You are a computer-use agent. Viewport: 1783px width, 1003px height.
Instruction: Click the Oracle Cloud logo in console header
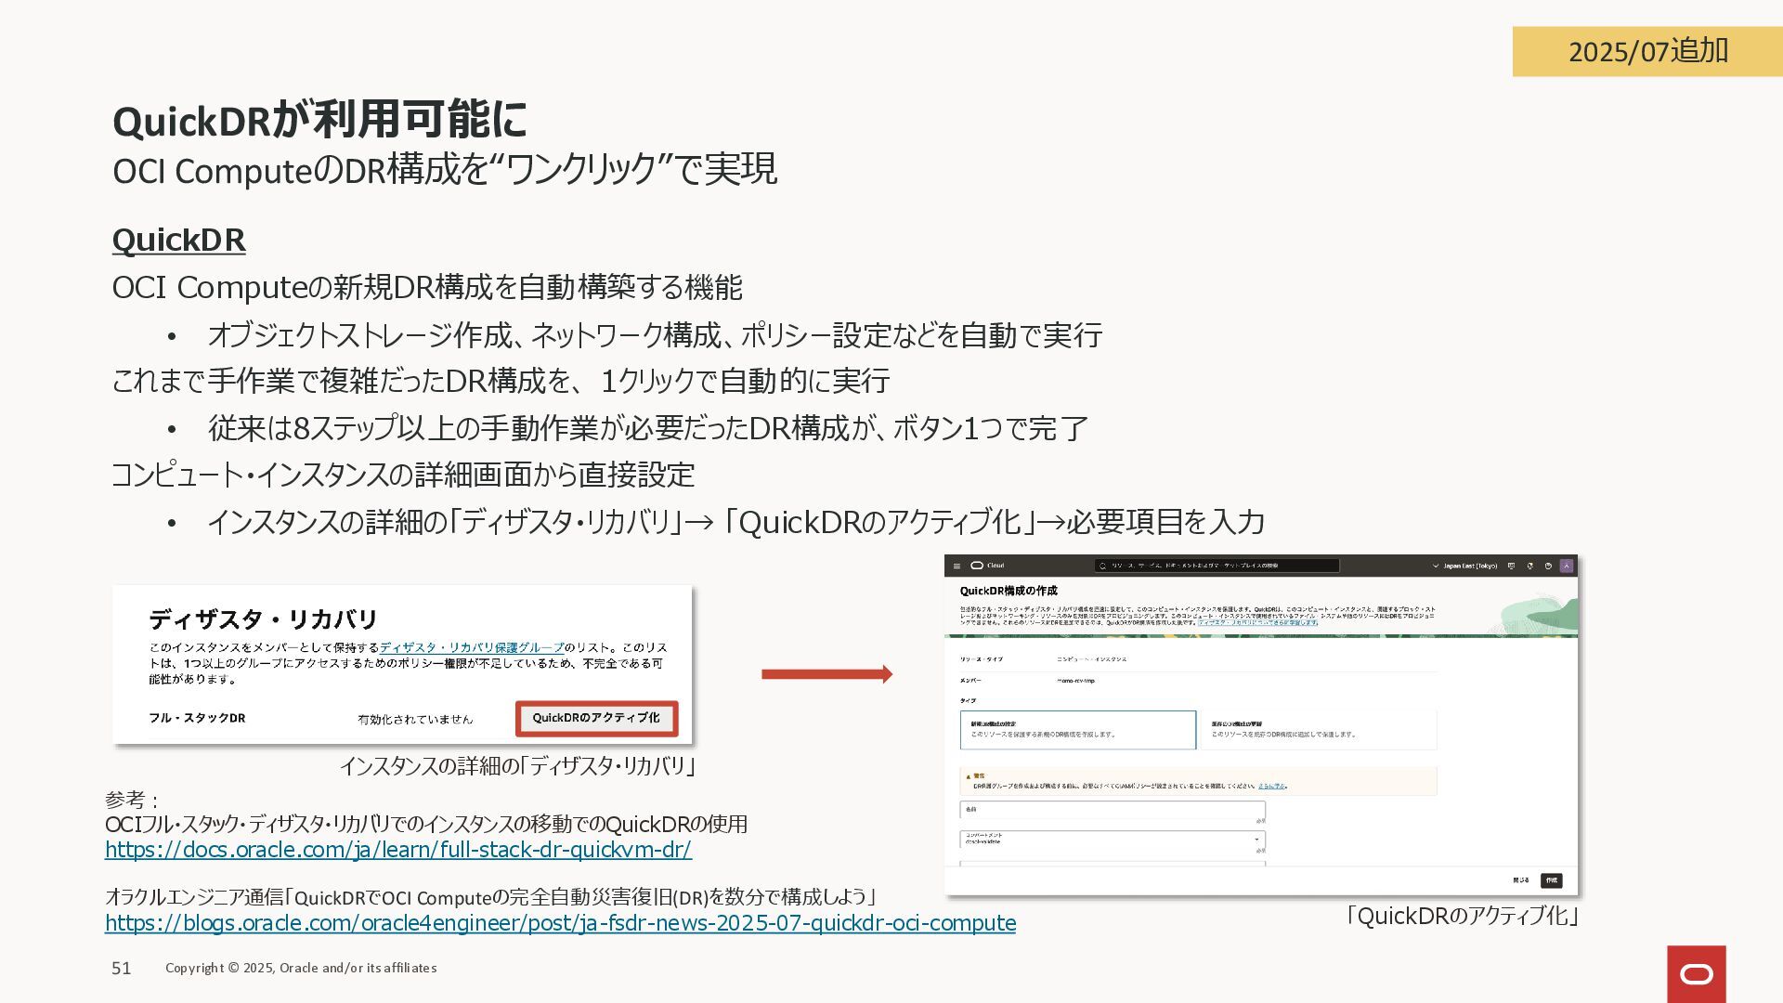pyautogui.click(x=987, y=566)
